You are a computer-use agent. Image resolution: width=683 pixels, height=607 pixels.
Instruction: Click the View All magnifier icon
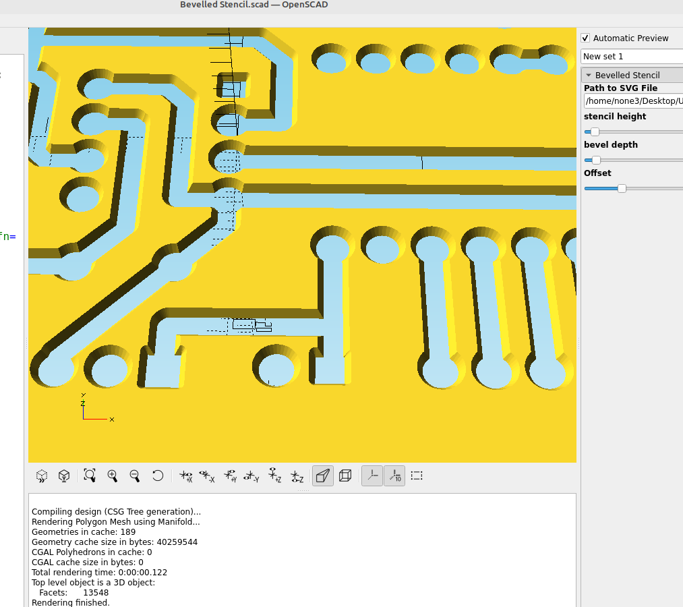90,475
